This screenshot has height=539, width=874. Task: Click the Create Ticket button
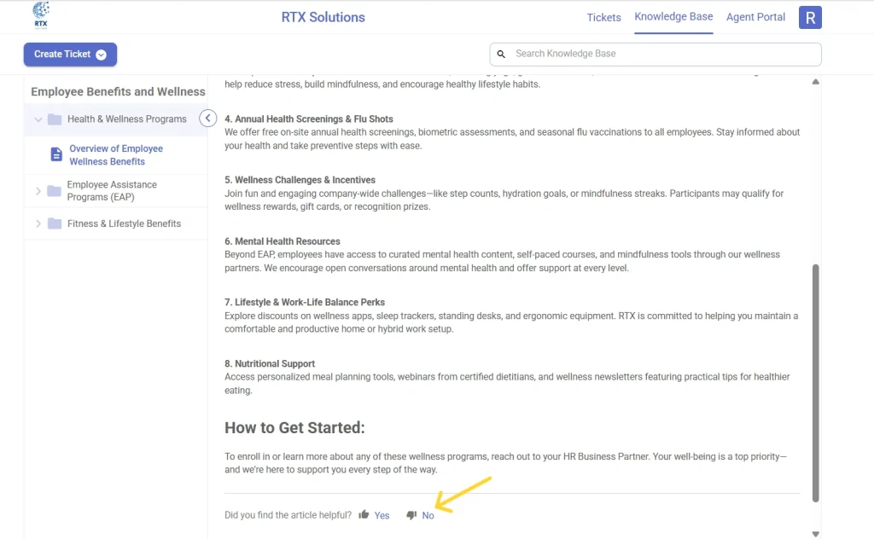click(70, 55)
